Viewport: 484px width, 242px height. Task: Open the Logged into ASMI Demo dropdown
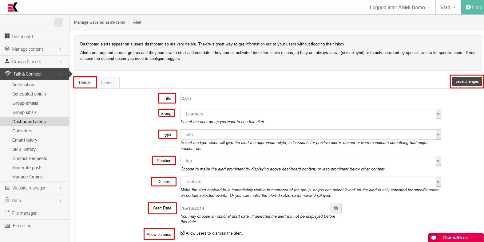coord(400,7)
